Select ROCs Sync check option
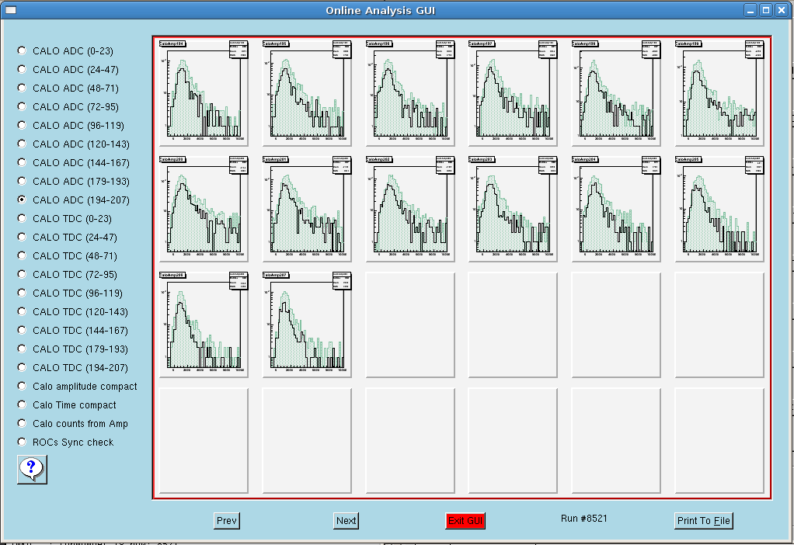This screenshot has width=794, height=545. pos(22,443)
